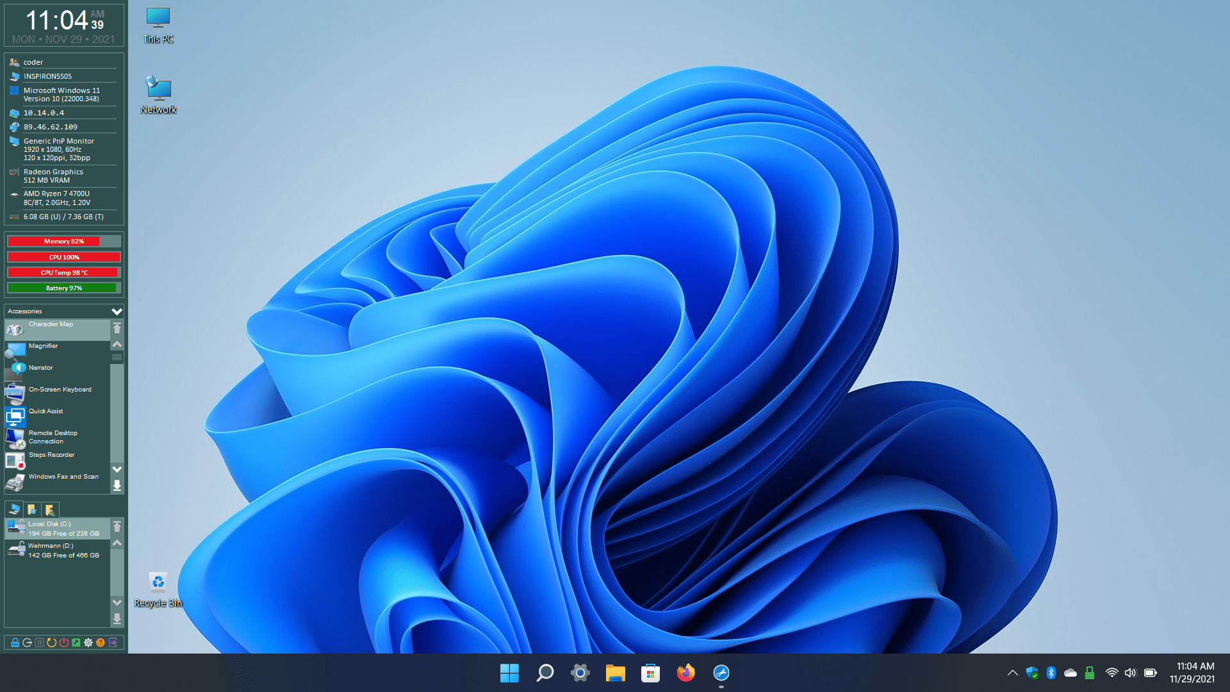Viewport: 1230px width, 692px height.
Task: Show hidden system tray icons chevron
Action: [1012, 673]
